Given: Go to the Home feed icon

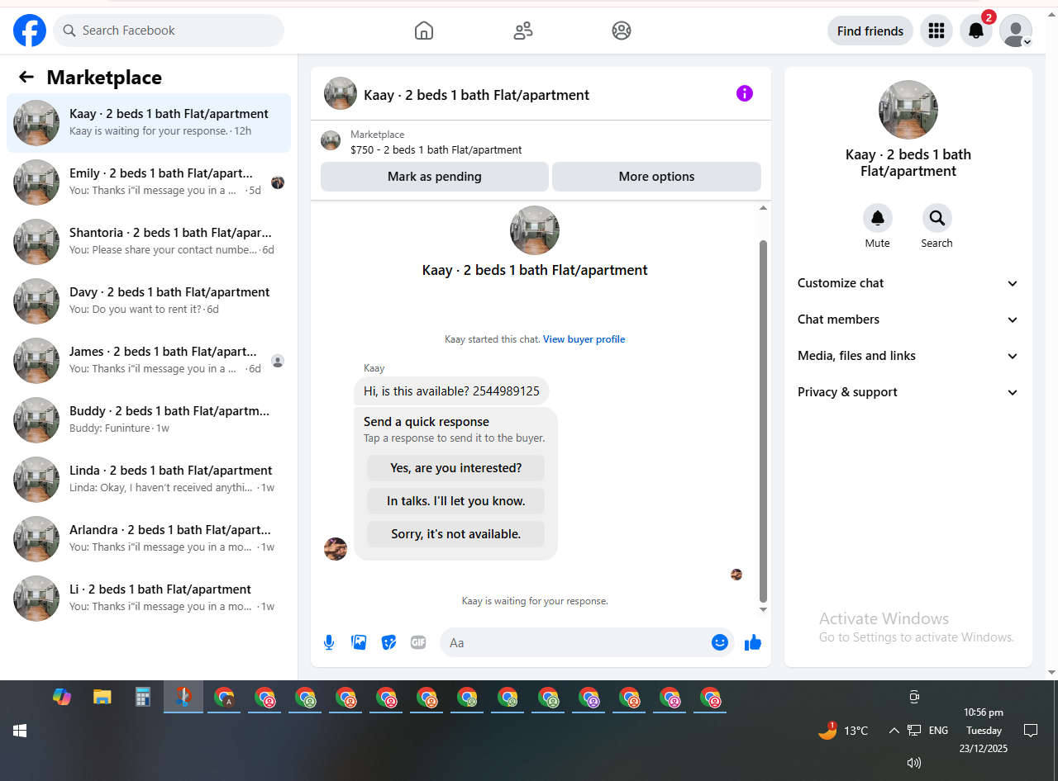Looking at the screenshot, I should (424, 31).
